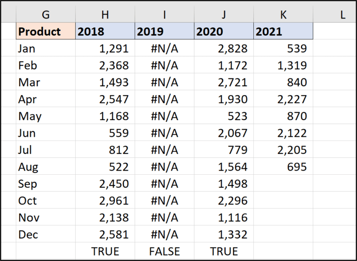Click the Jan row label cell
Screen dimensions: 357x261
[46, 48]
